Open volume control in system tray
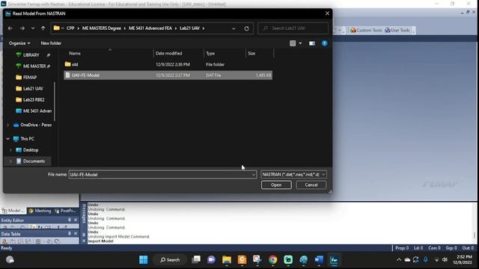This screenshot has height=269, width=479. [445, 260]
